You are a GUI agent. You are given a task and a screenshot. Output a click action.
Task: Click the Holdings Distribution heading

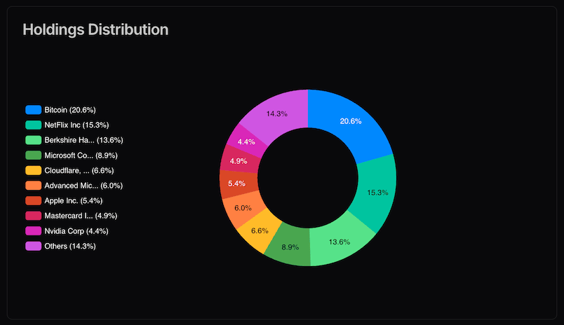coord(95,29)
